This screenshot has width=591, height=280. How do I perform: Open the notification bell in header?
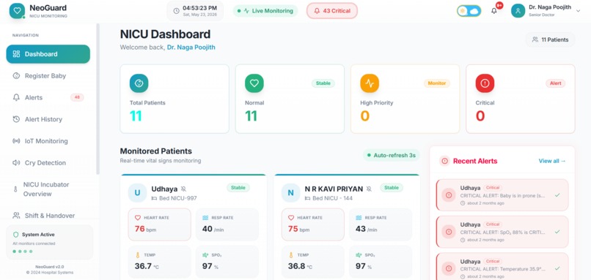coord(493,11)
